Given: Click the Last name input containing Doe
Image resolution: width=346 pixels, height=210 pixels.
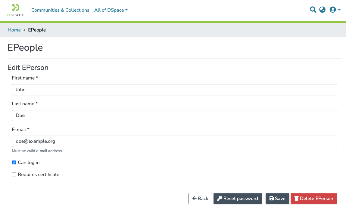Looking at the screenshot, I should click(174, 115).
